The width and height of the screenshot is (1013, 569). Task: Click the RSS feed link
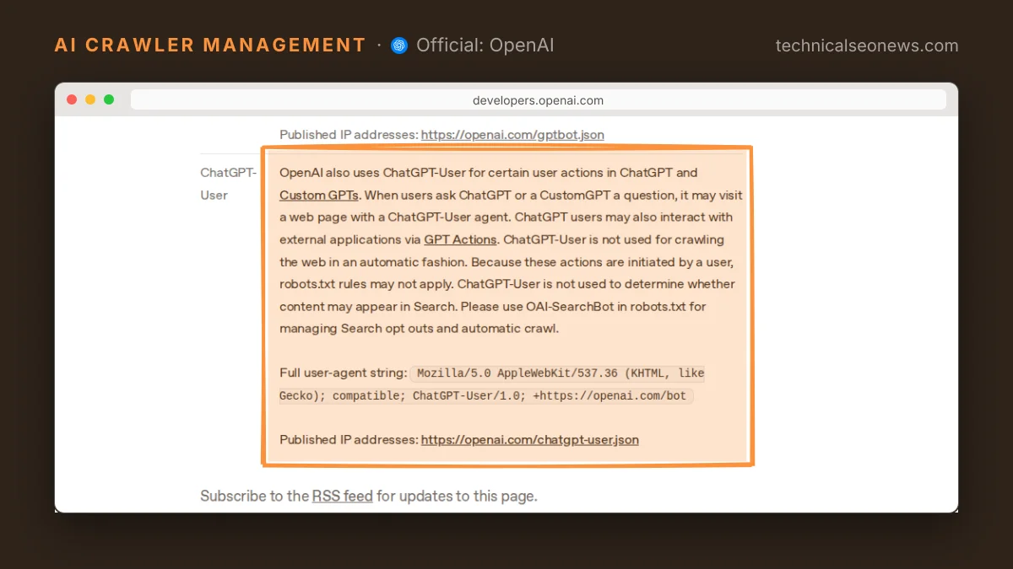click(342, 496)
